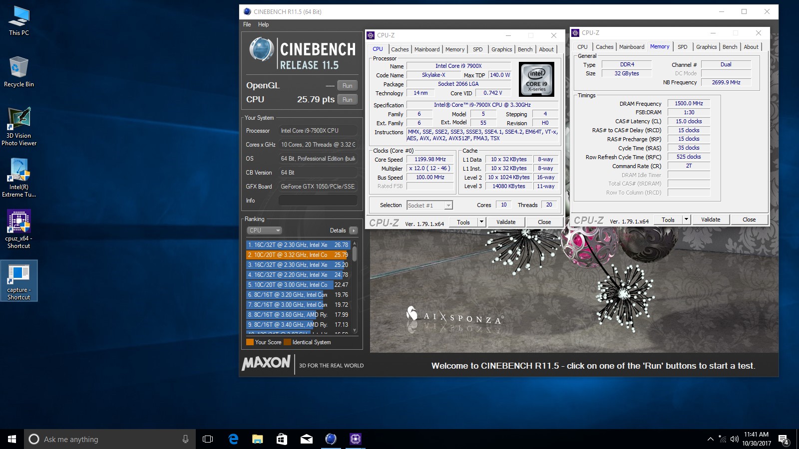The height and width of the screenshot is (449, 799).
Task: Open Cinebench File menu
Action: (x=247, y=24)
